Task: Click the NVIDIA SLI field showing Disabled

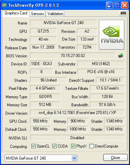Action: click(78, 138)
